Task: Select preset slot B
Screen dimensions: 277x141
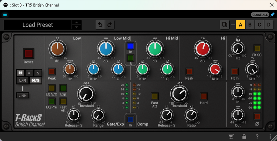Action: pos(250,24)
